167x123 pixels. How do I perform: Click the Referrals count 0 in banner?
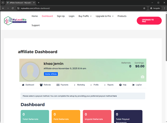[x=130, y=66]
